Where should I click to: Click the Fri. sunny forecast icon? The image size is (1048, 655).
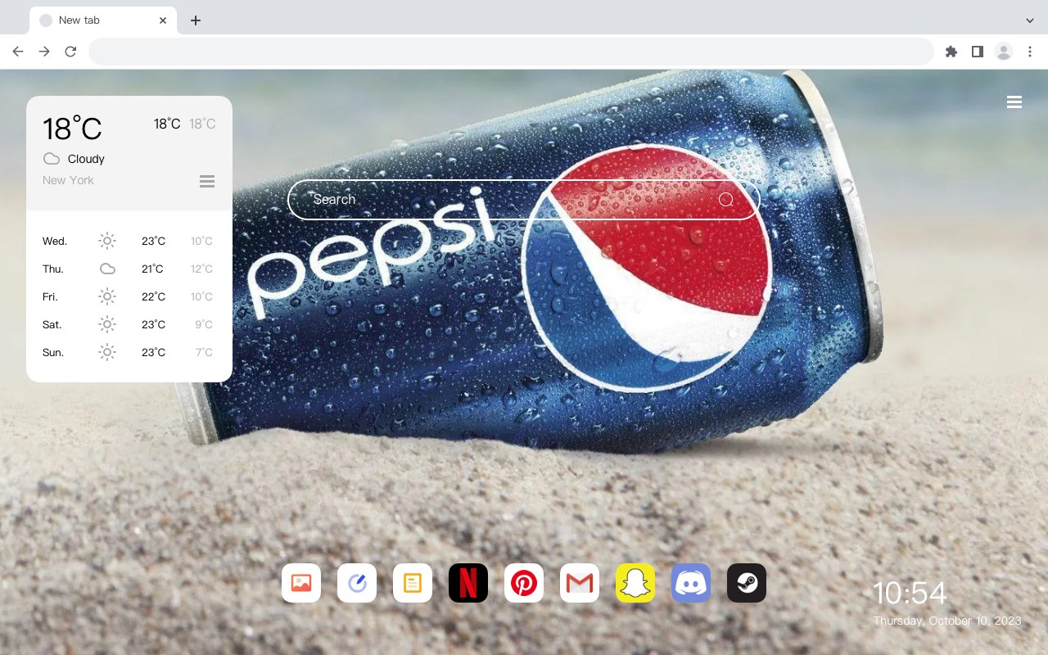[107, 296]
